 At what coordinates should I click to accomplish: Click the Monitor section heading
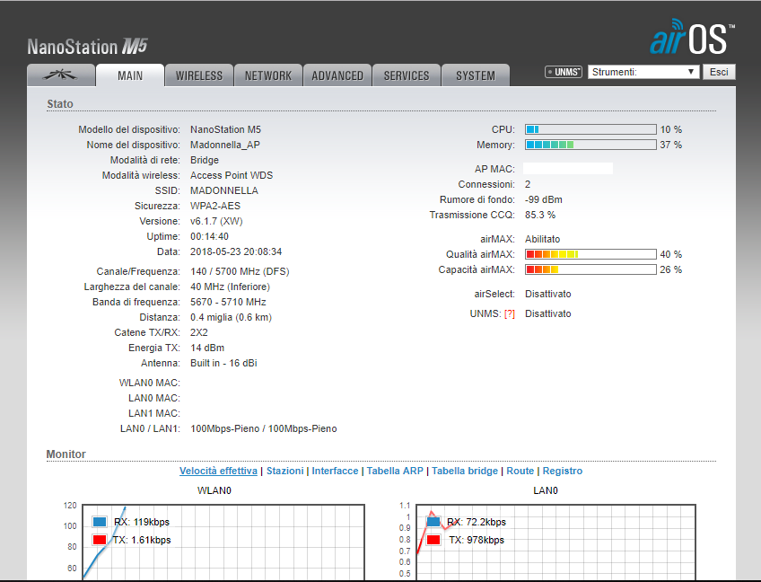pyautogui.click(x=66, y=454)
